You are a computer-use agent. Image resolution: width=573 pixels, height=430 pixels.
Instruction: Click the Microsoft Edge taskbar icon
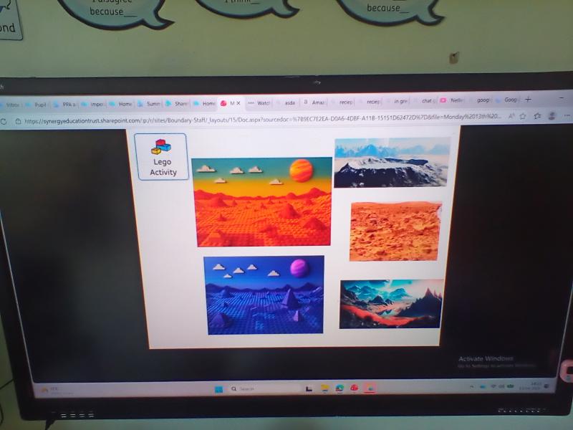pos(339,388)
